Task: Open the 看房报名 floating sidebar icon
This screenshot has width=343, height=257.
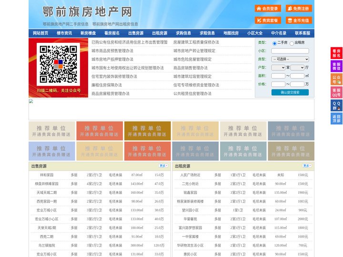Action: tap(336, 53)
